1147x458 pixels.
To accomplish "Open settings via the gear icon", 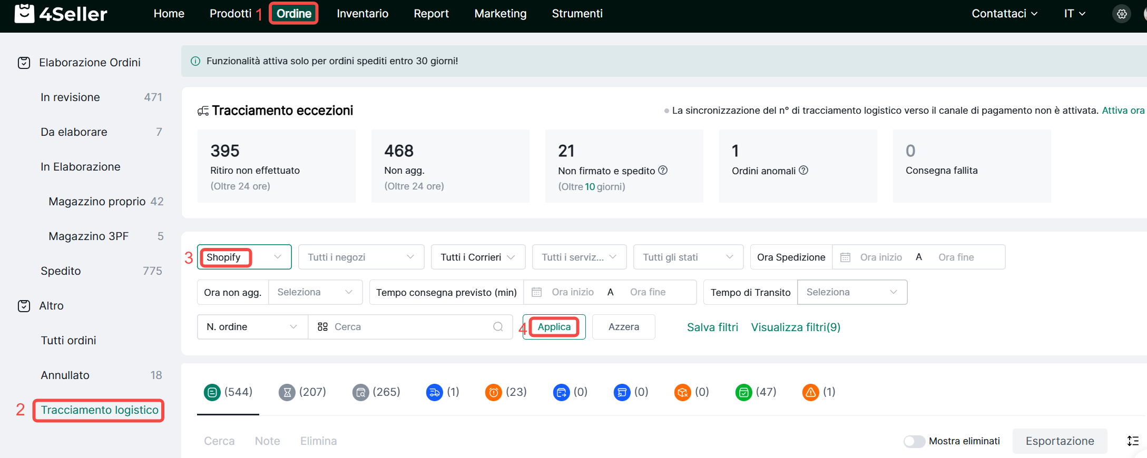I will 1122,14.
